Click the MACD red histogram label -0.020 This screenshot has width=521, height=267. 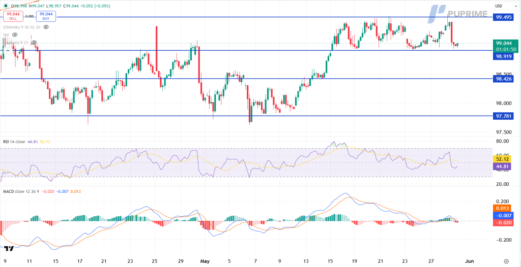pyautogui.click(x=504, y=222)
